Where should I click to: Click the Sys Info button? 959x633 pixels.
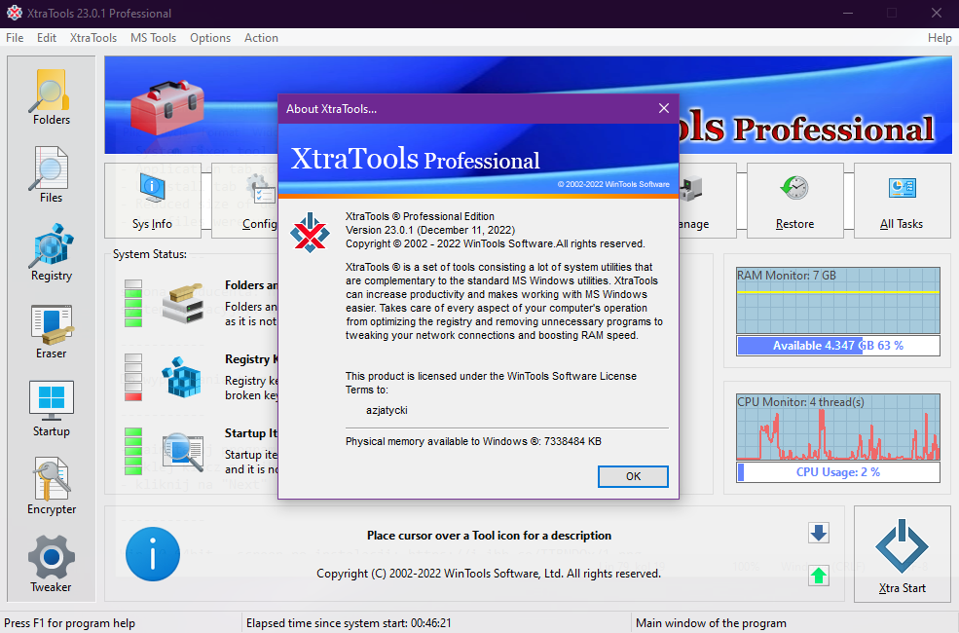(152, 201)
